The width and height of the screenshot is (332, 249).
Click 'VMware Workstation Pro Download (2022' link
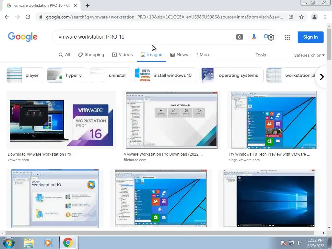coord(163,154)
